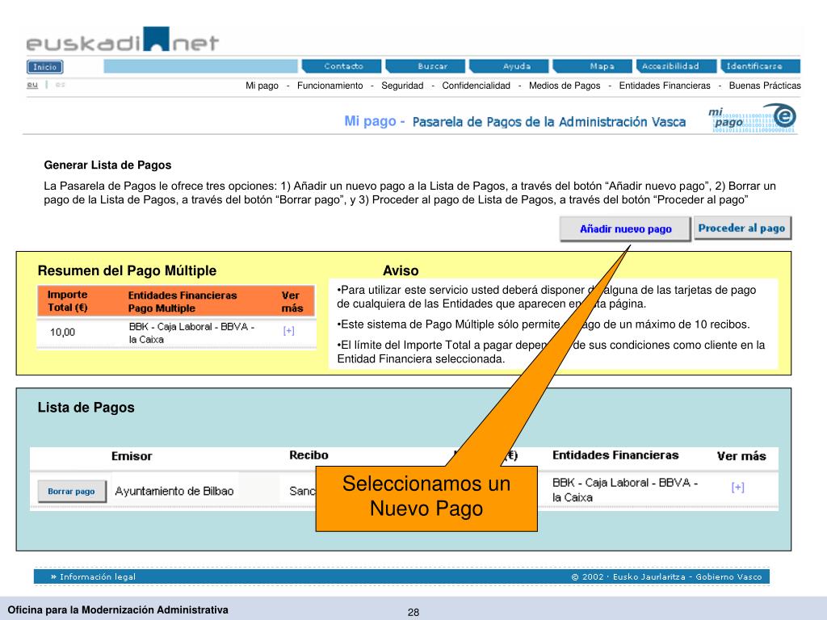Open the Mapa tab
This screenshot has width=827, height=620.
point(593,66)
